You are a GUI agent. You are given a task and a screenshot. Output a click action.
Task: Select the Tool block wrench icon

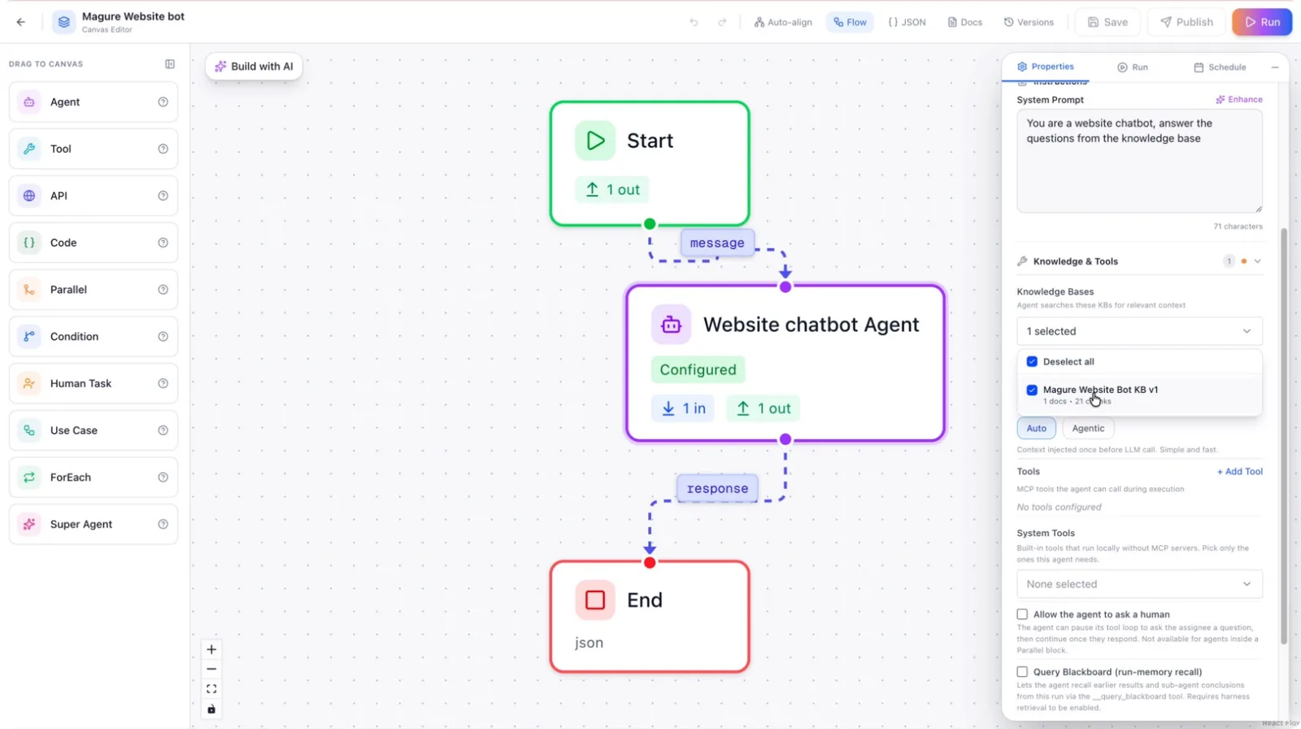29,149
